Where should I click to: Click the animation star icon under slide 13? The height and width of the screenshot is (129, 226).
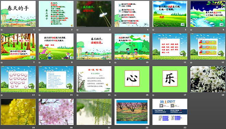[2, 95]
